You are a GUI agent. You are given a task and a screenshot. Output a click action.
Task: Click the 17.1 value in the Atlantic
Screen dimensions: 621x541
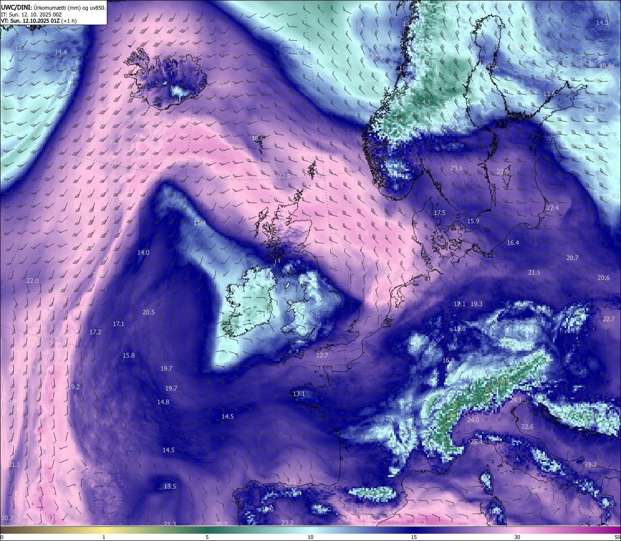pos(118,324)
